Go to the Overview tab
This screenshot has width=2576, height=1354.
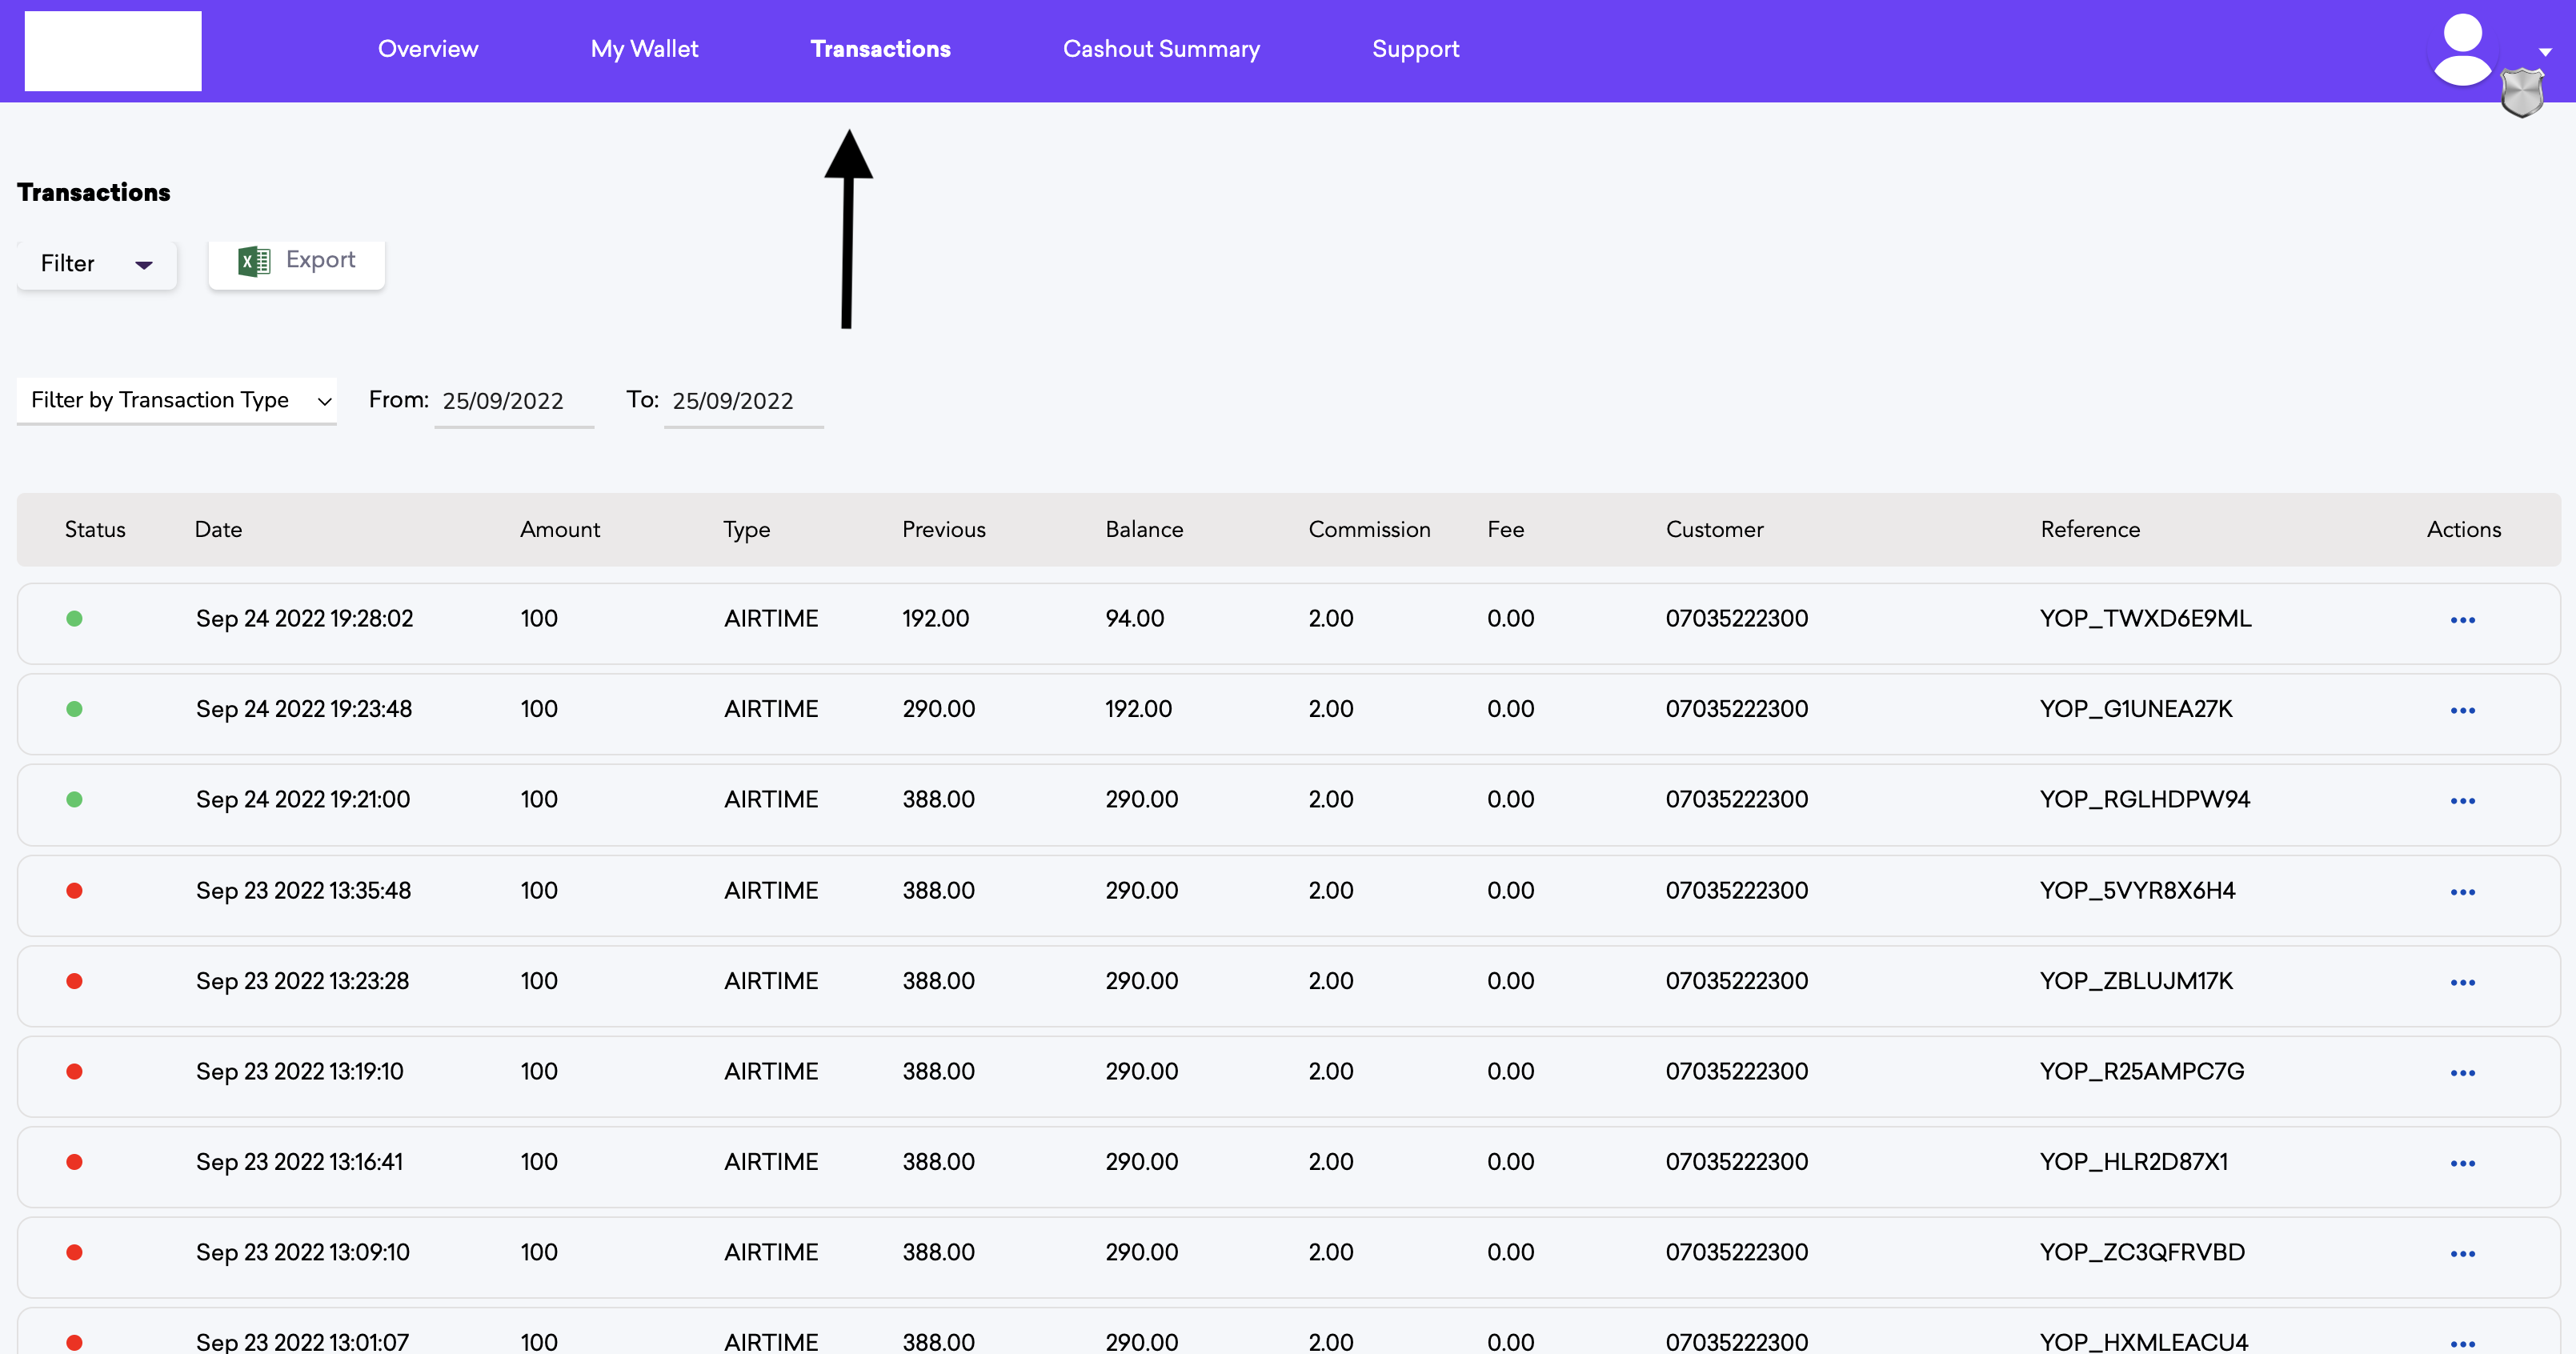point(428,49)
